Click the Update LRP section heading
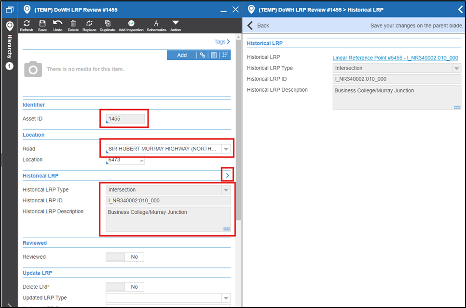This screenshot has height=308, width=466. point(38,273)
